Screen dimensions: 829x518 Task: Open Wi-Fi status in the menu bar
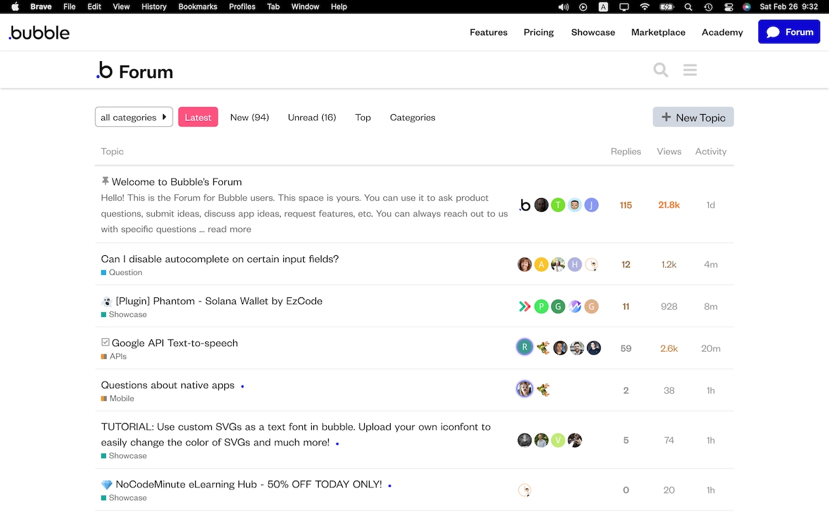coord(644,7)
